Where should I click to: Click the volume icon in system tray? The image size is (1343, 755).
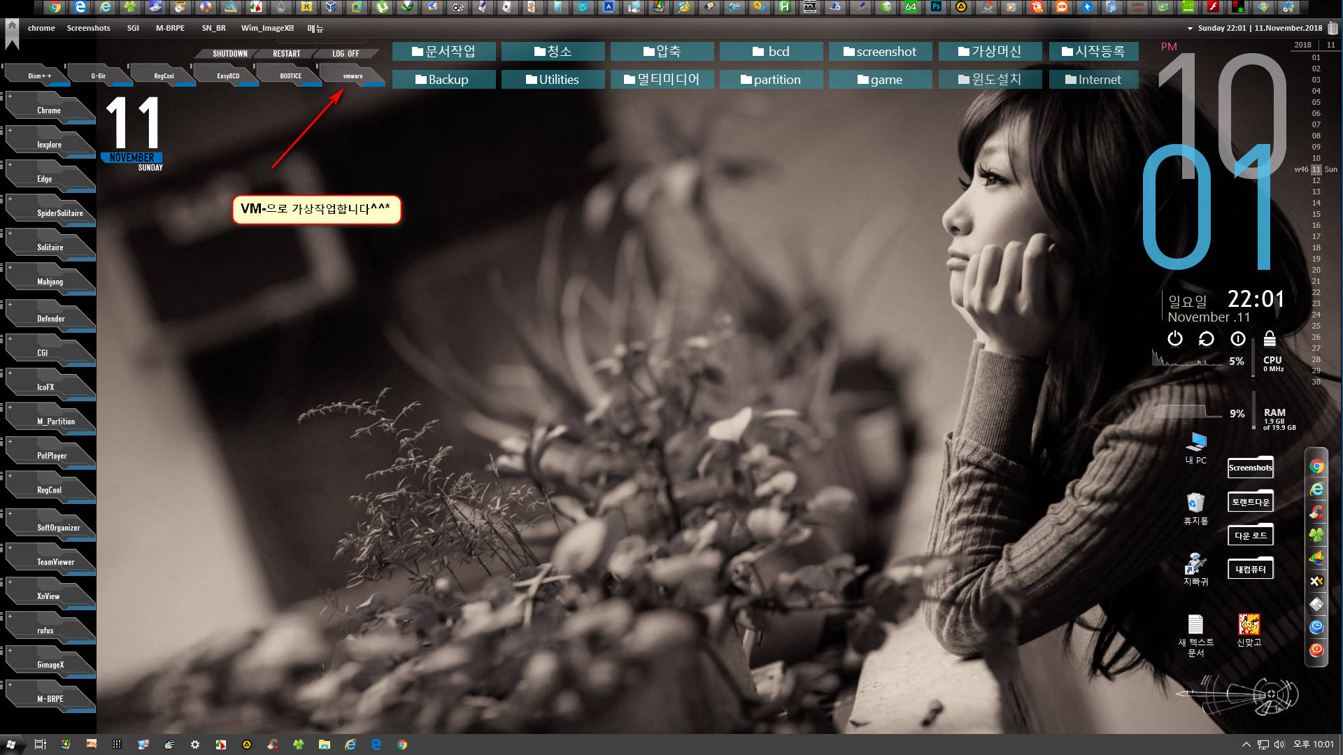(x=1279, y=745)
